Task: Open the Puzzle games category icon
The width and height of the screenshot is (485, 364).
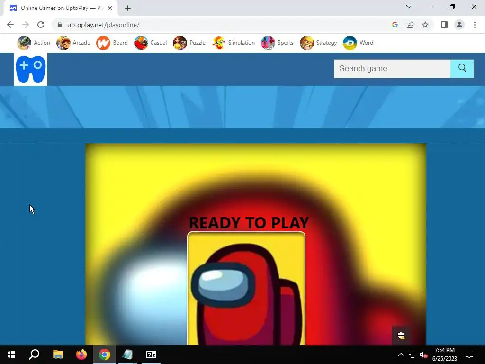Action: point(180,43)
